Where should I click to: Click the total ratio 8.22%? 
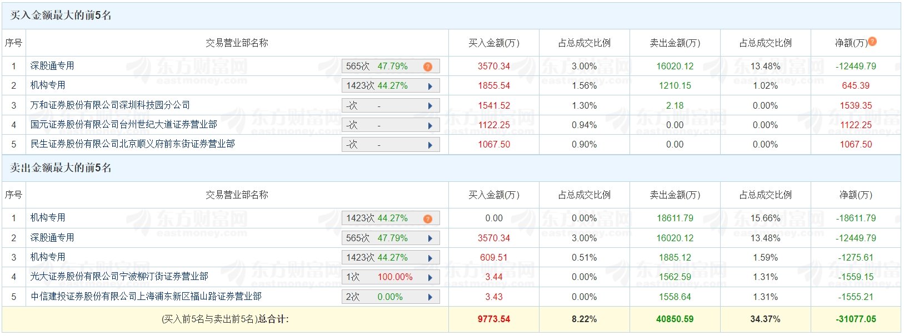point(585,319)
